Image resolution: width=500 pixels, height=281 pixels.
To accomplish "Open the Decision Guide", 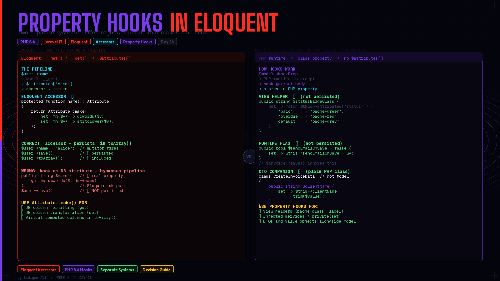I will click(157, 269).
